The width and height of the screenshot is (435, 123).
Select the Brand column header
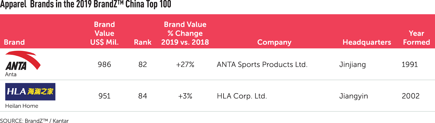point(14,42)
